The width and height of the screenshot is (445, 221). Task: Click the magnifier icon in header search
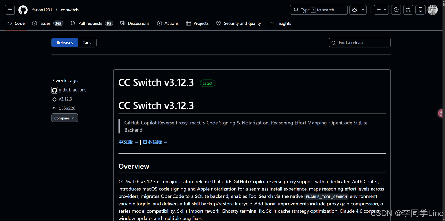coord(296,10)
